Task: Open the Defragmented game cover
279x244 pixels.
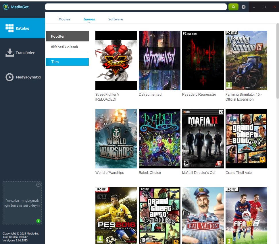Action: click(159, 61)
